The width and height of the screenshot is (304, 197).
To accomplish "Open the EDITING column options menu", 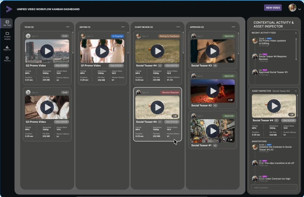I will 123,27.
